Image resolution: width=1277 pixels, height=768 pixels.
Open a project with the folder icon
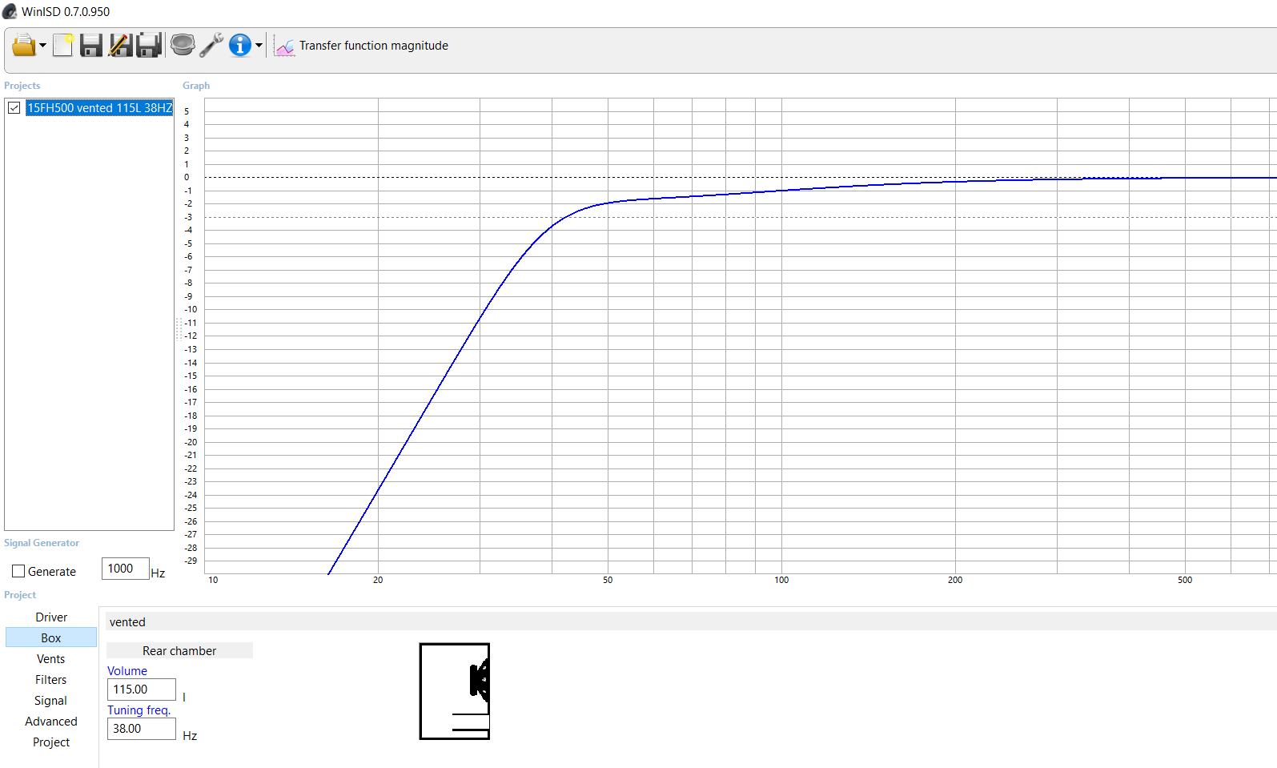(24, 46)
